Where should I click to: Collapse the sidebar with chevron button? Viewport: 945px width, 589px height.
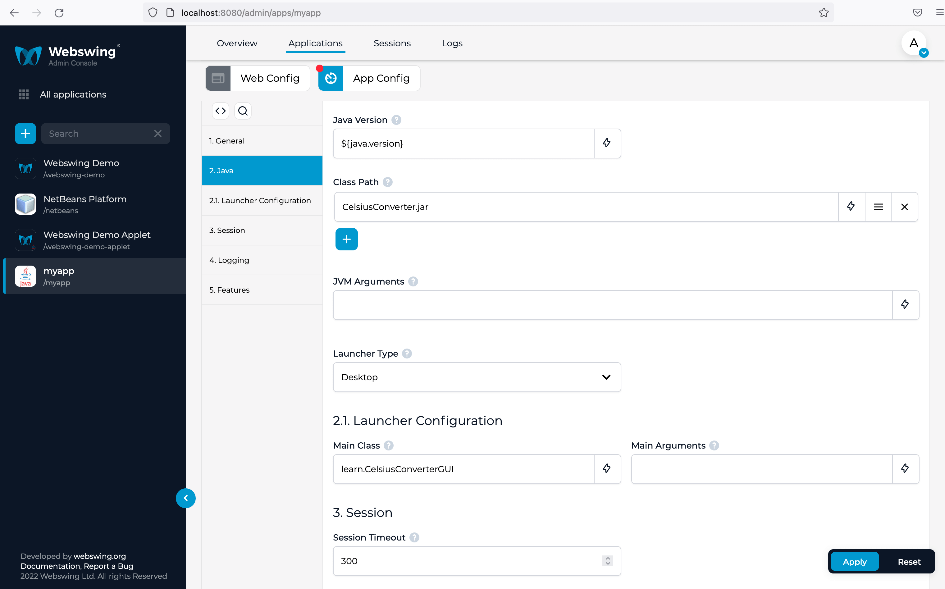click(185, 498)
